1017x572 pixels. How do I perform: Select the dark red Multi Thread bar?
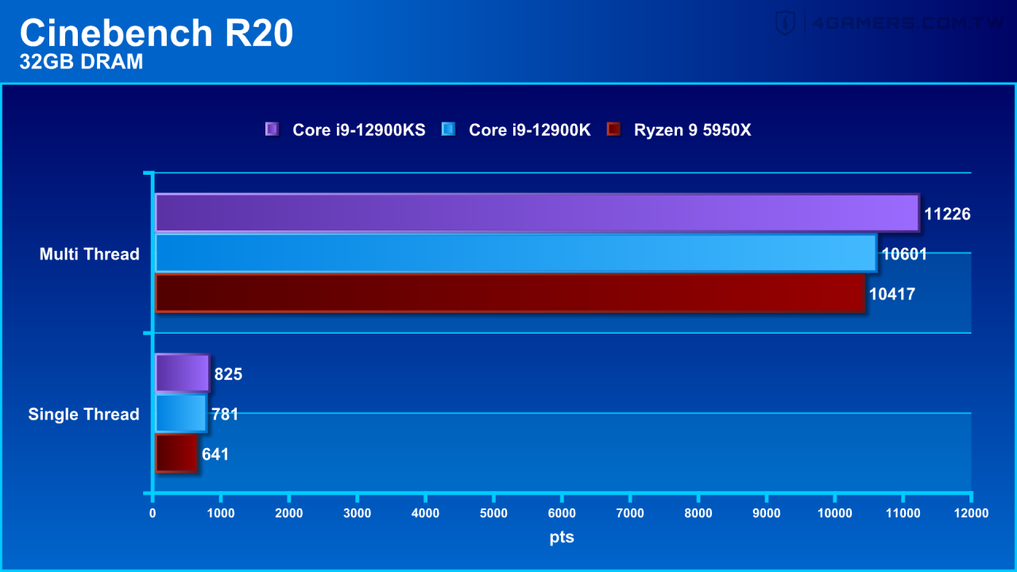(509, 293)
